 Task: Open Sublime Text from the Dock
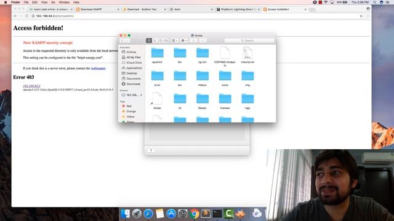point(206,213)
